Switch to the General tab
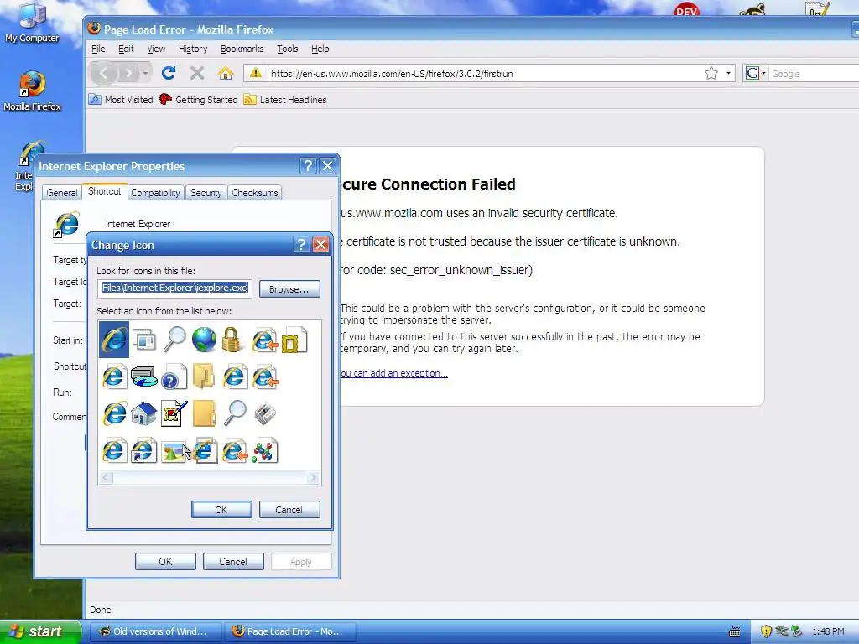 click(x=62, y=193)
